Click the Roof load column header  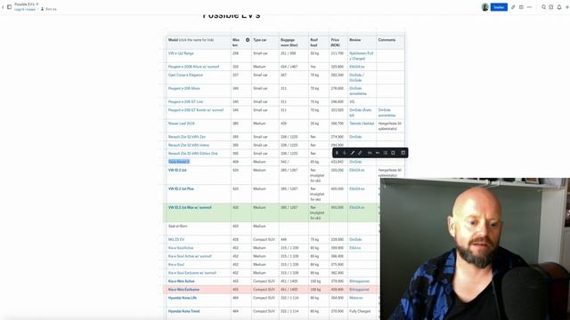[x=319, y=43]
